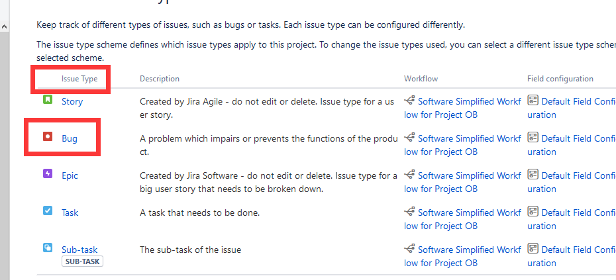This screenshot has width=616, height=280.
Task: Click the field configuration icon in the Task row
Action: [x=533, y=212]
